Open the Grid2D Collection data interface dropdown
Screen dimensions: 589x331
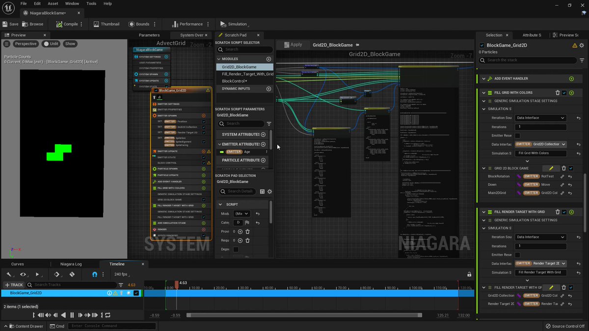541,144
